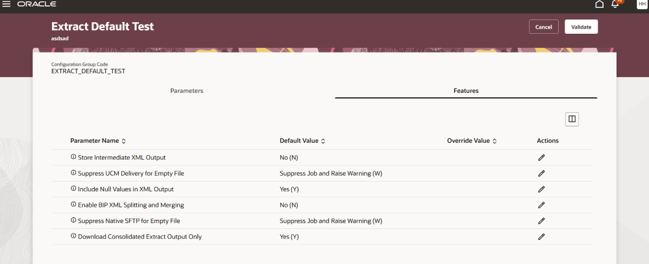Edit Include Null Values in XML Output

tap(541, 189)
